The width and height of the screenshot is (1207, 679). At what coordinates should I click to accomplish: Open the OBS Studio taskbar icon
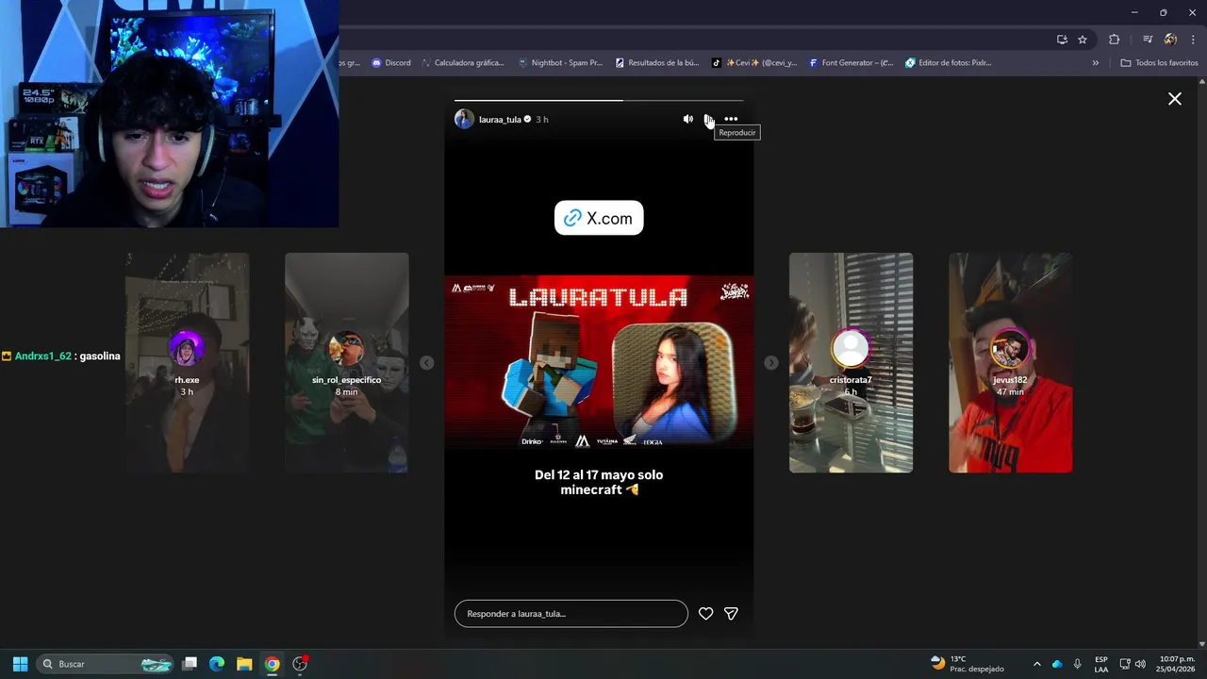click(x=300, y=664)
